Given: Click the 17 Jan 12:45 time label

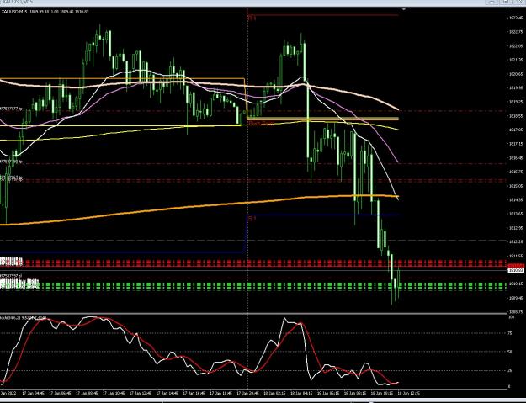Looking at the screenshot, I should point(141,393).
